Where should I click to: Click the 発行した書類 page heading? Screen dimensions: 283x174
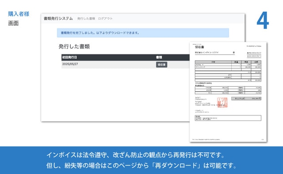point(74,46)
